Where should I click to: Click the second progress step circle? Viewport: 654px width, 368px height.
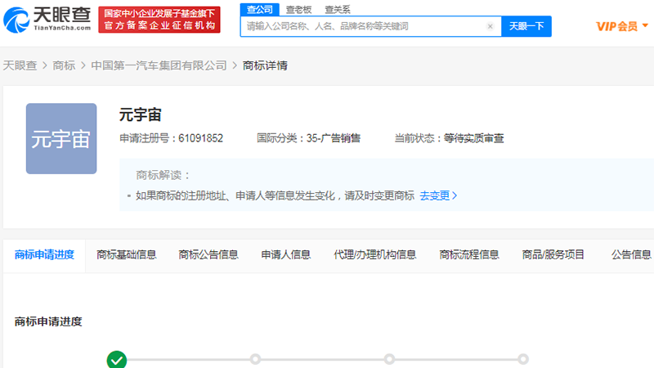pos(255,359)
